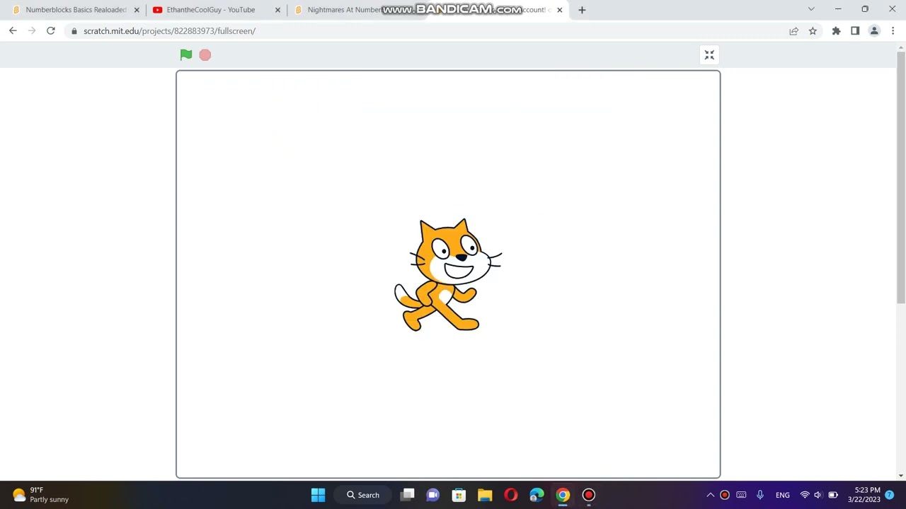The width and height of the screenshot is (906, 509).
Task: Open the Bandicam recorder taskbar icon
Action: coord(588,495)
